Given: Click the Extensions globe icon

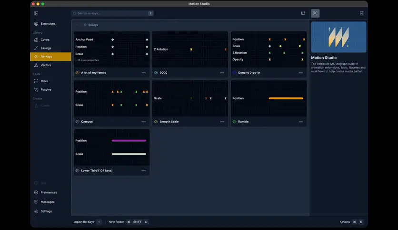Looking at the screenshot, I should pyautogui.click(x=36, y=24).
